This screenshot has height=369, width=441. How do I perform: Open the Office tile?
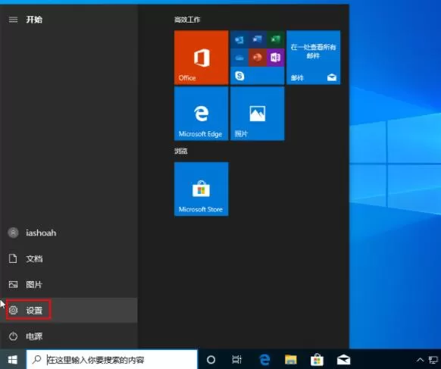(x=201, y=58)
